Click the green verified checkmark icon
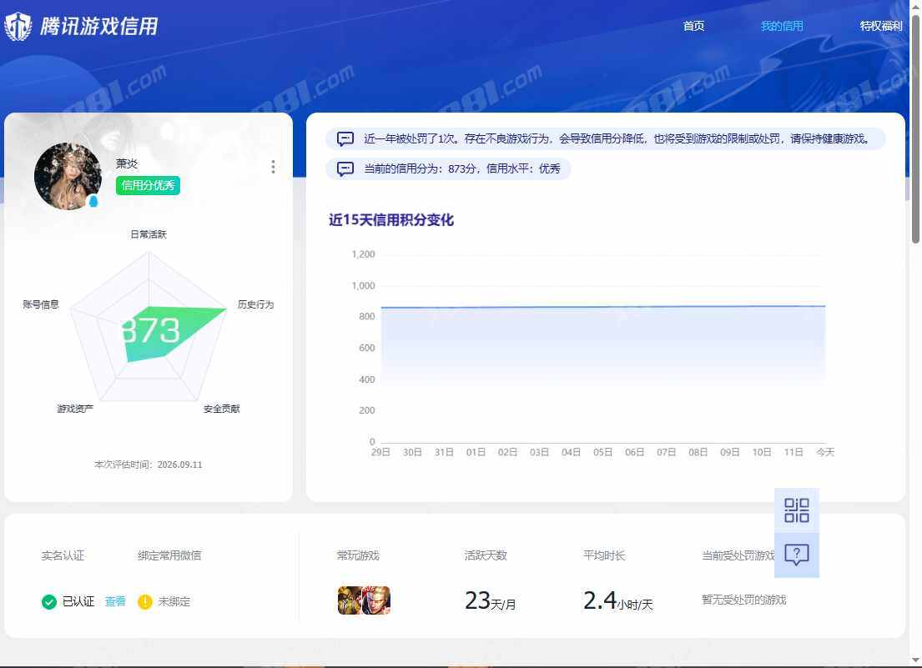 coord(48,601)
